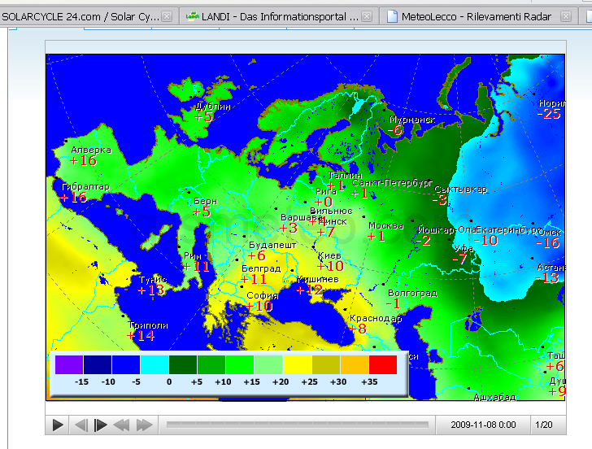592x449 pixels.
Task: Click the yellow +25 legend color swatch
Action: click(297, 364)
